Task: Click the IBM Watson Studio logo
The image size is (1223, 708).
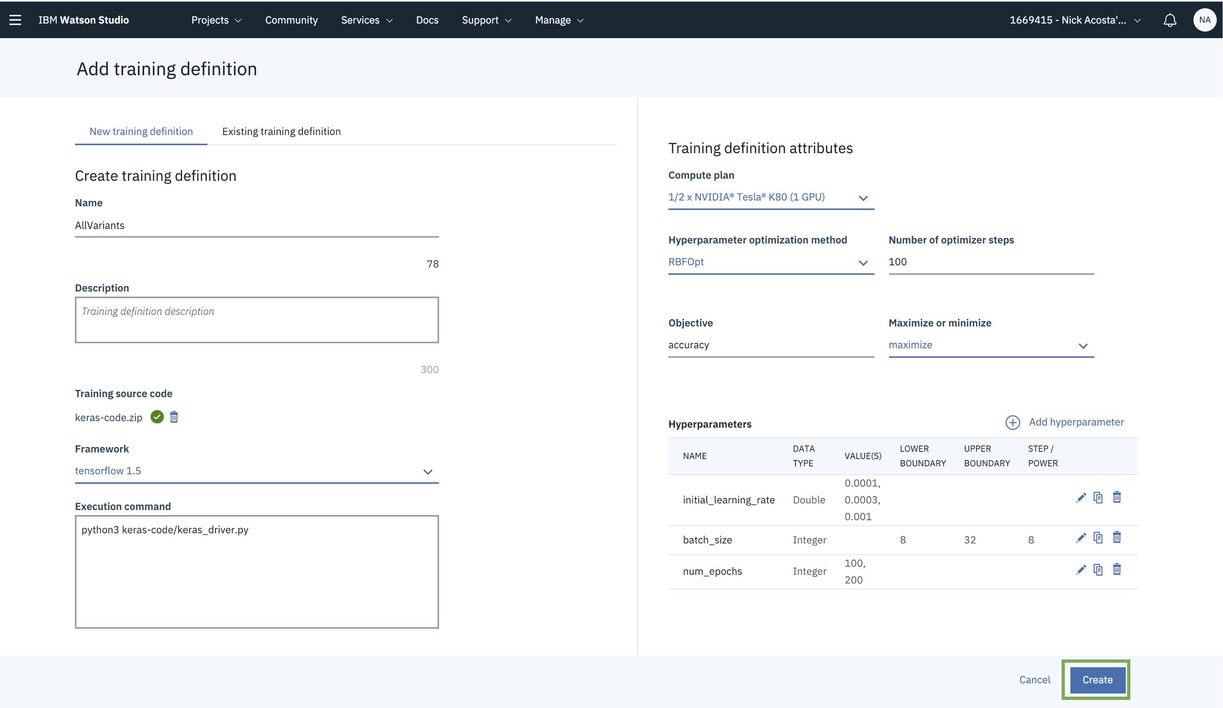Action: coord(83,20)
